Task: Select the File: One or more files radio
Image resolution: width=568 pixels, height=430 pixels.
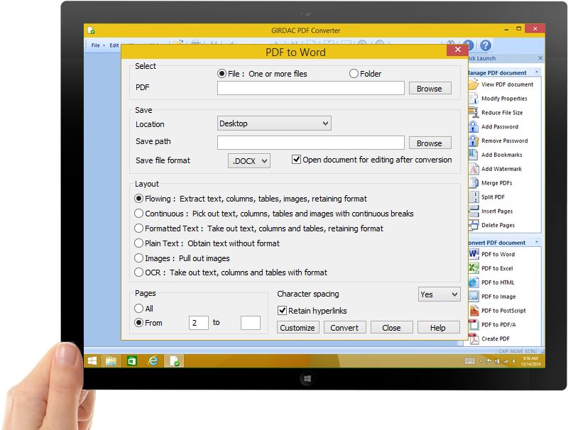Action: pos(222,74)
